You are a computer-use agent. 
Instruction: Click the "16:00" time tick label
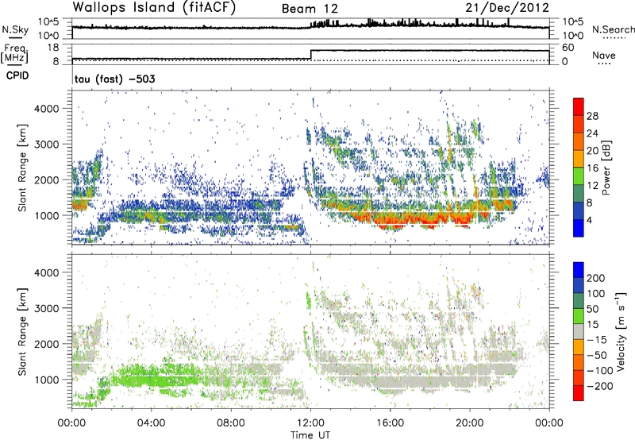tap(390, 423)
